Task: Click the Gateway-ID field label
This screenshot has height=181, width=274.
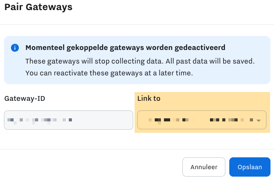Action: point(25,98)
